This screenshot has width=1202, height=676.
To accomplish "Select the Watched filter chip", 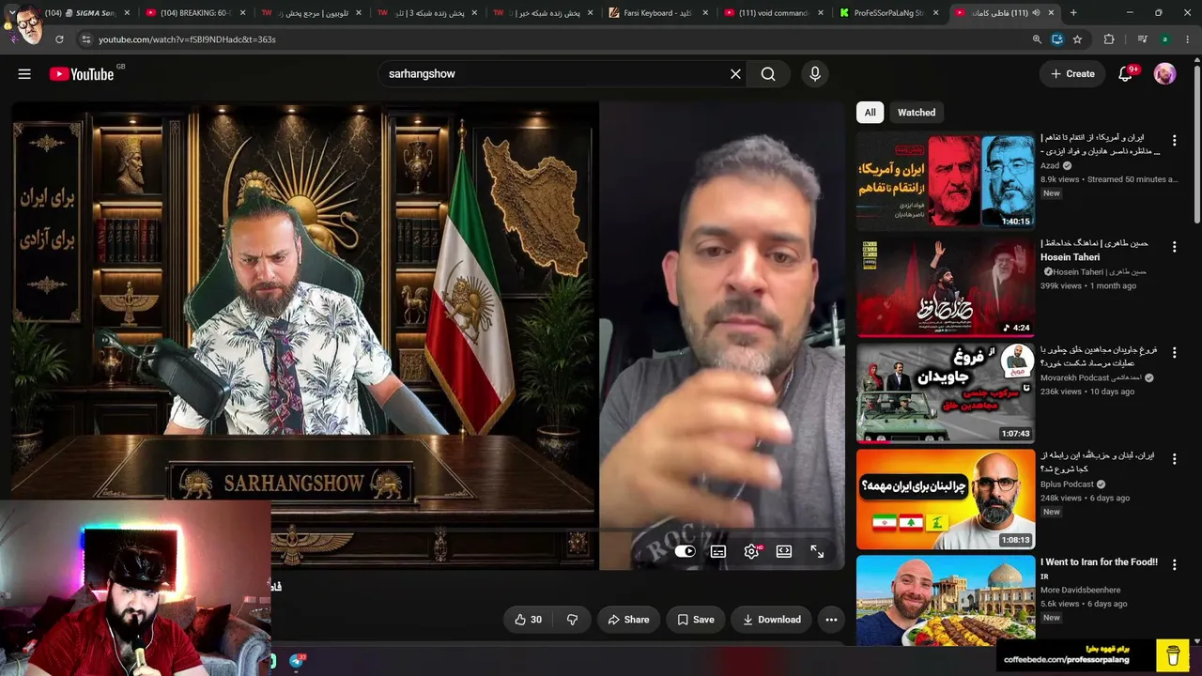I will 917,113.
